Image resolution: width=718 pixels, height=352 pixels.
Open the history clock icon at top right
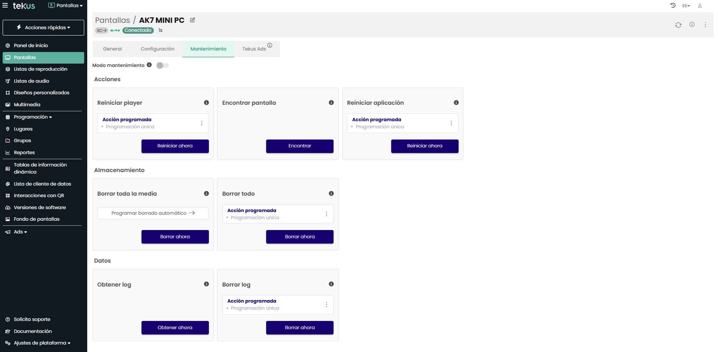click(673, 6)
